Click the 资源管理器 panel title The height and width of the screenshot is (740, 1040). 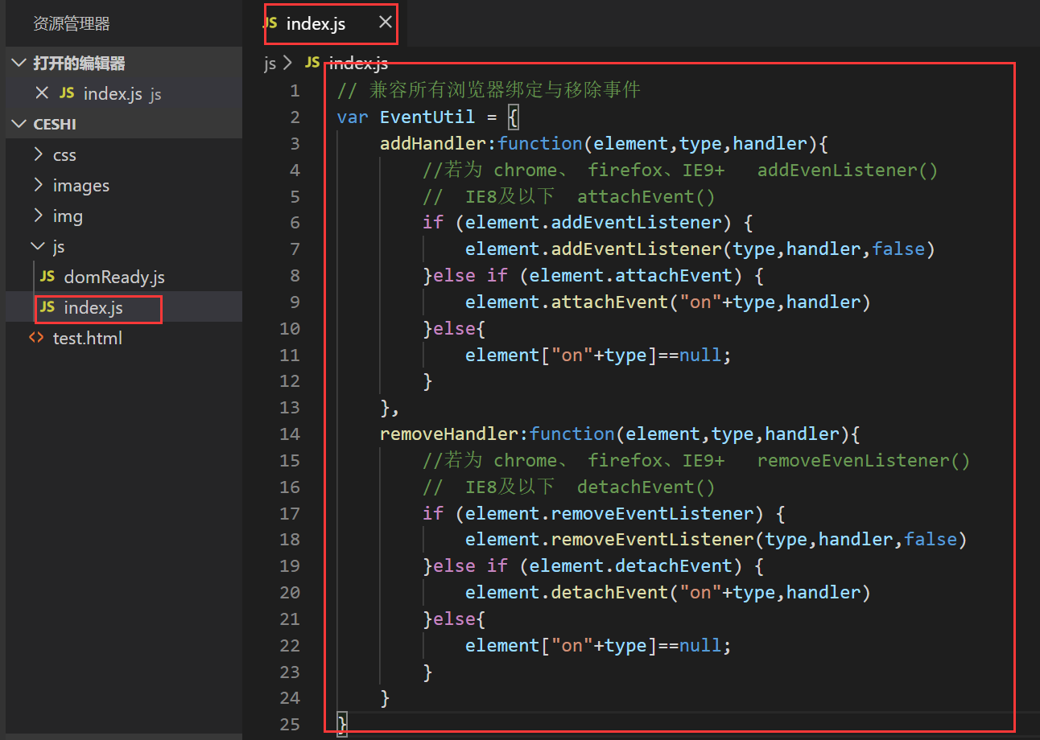click(x=72, y=24)
